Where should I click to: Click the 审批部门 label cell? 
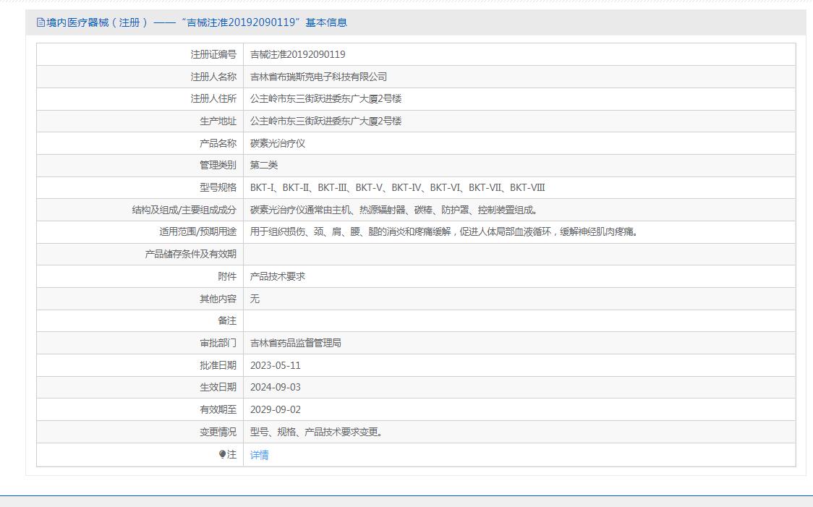coord(140,343)
